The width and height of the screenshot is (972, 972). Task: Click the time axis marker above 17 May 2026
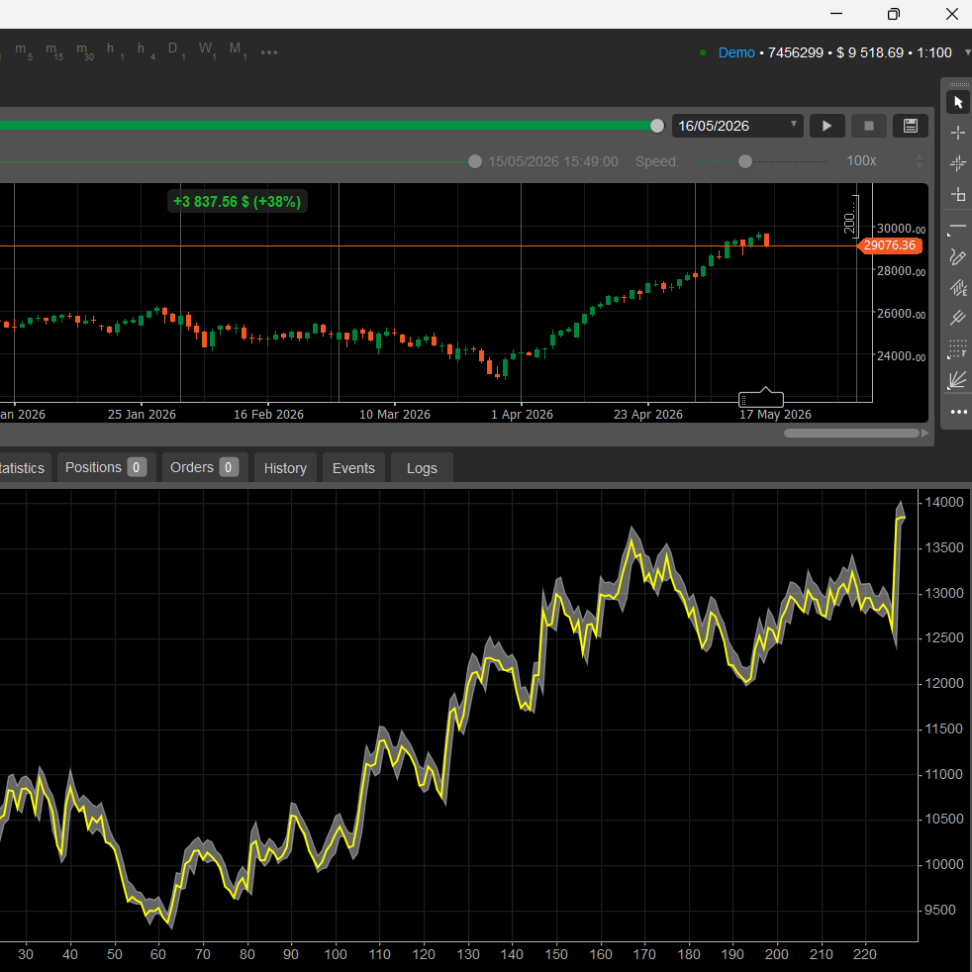(x=761, y=397)
